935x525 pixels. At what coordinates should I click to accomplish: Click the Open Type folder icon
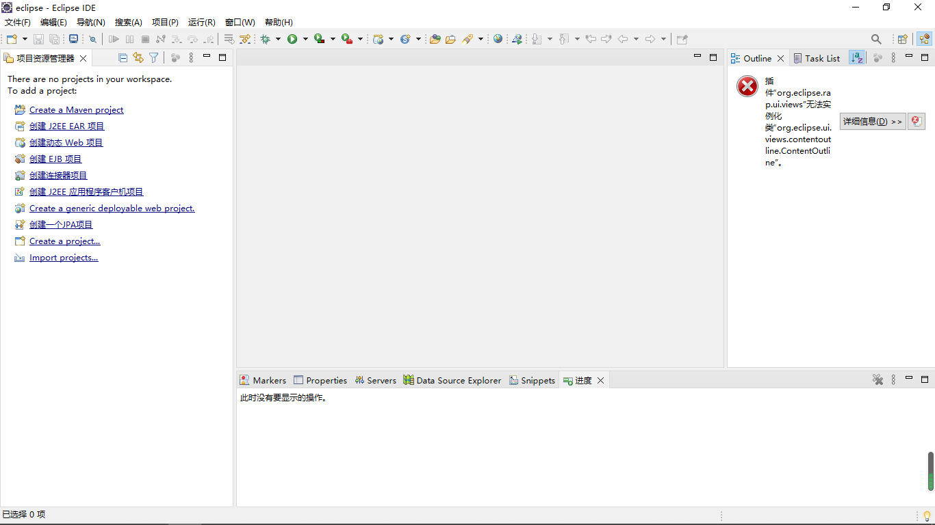435,39
